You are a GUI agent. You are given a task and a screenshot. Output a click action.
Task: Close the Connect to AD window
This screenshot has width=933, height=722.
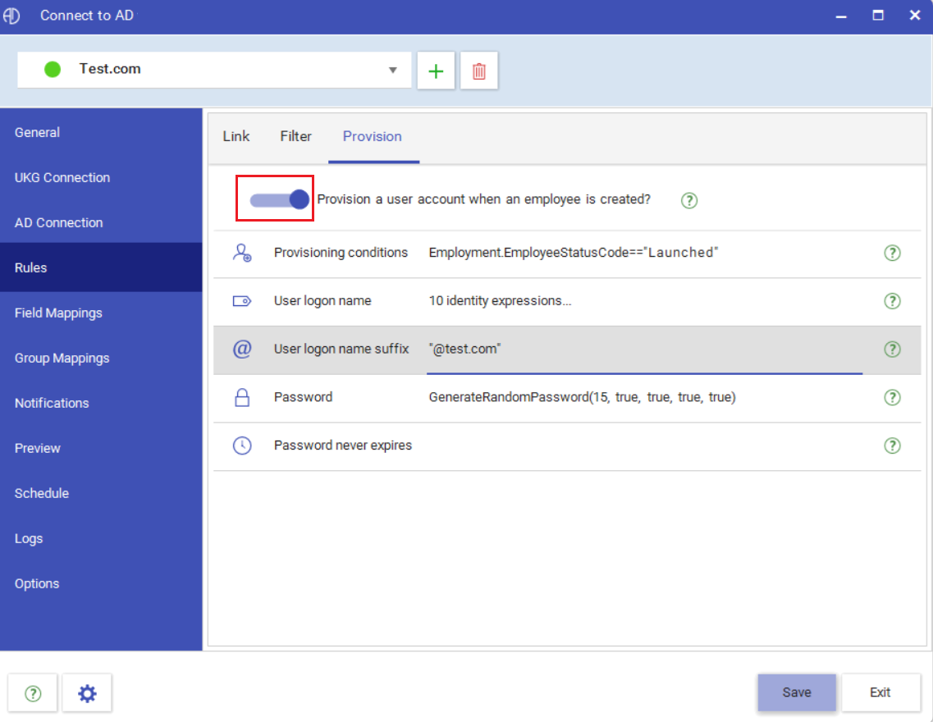coord(915,16)
